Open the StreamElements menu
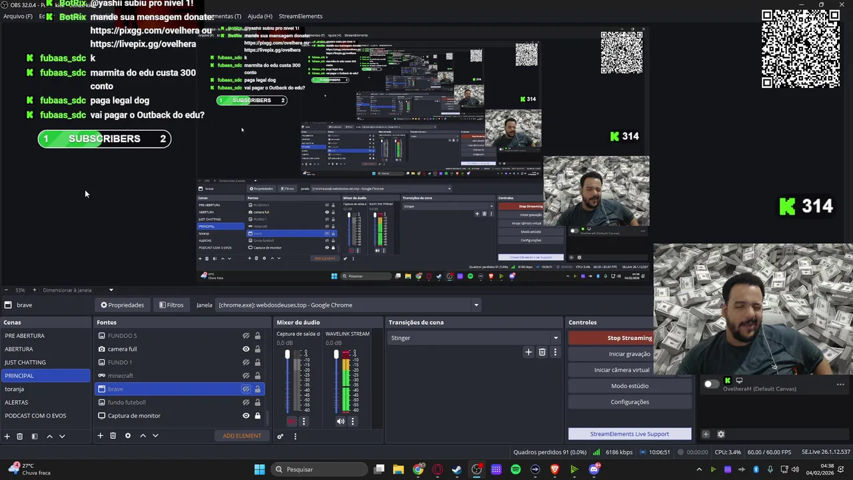Viewport: 853px width, 480px height. [301, 16]
